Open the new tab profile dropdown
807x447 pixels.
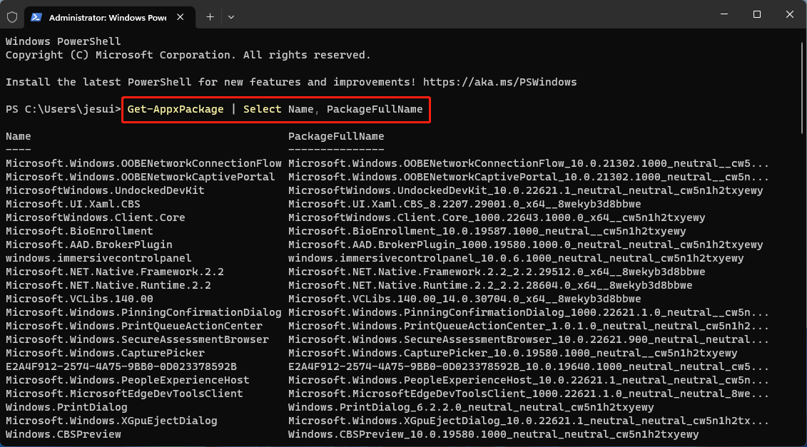[x=231, y=17]
